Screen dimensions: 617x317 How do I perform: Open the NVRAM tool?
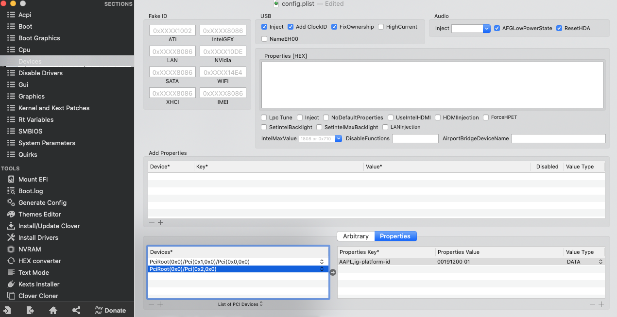pos(29,249)
